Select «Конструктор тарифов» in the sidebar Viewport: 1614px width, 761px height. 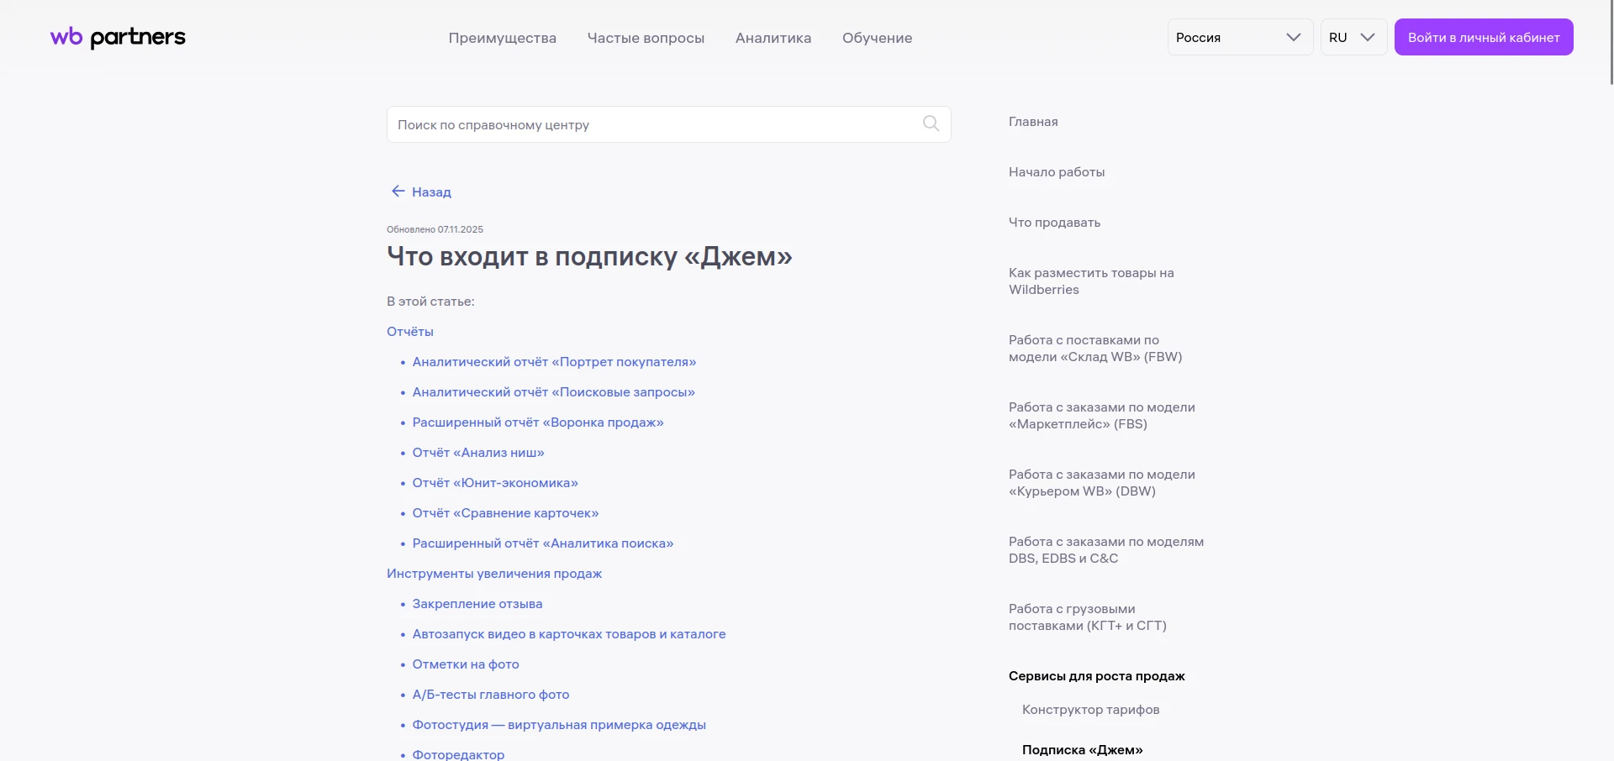(x=1090, y=710)
